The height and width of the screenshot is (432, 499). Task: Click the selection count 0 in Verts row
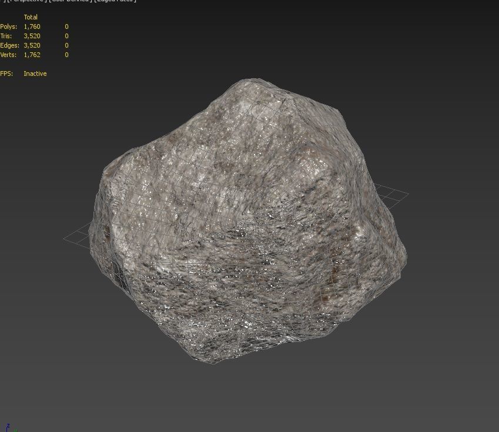coord(66,55)
